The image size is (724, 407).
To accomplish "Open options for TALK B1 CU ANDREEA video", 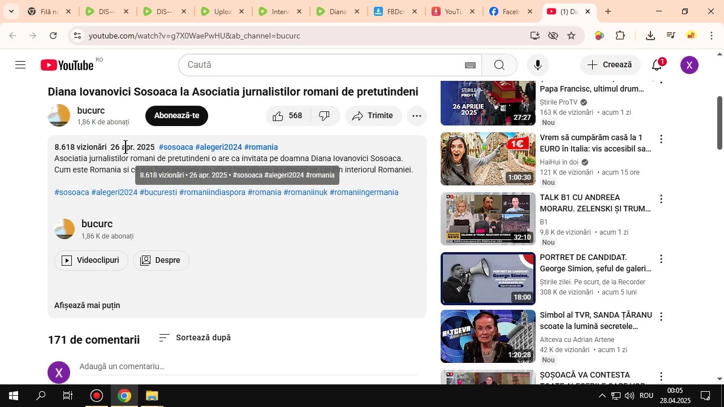I will 661,199.
